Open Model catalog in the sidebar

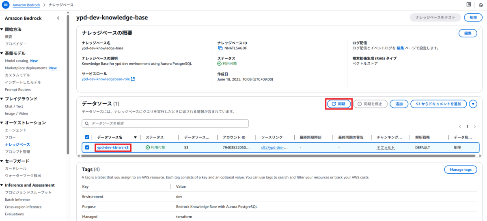click(17, 61)
